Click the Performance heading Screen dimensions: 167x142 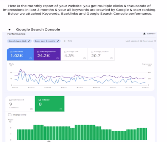point(16,34)
